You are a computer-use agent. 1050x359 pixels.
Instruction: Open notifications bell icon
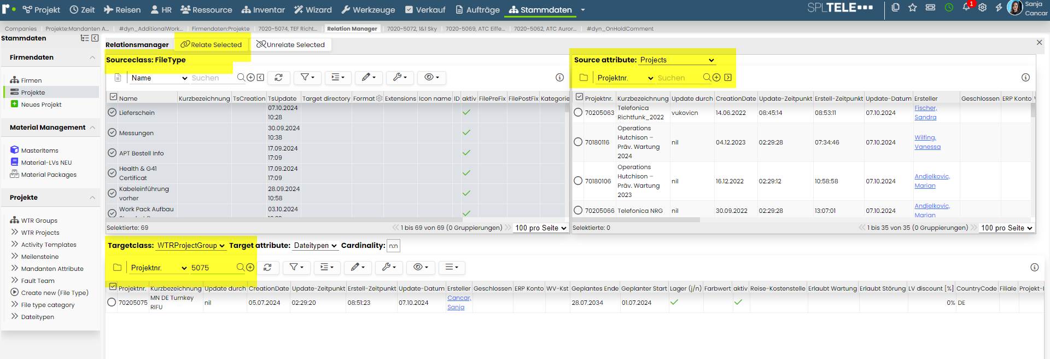click(x=966, y=8)
